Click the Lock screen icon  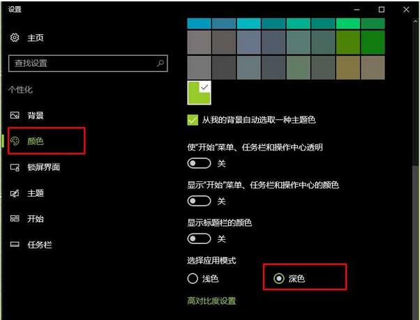click(x=15, y=167)
